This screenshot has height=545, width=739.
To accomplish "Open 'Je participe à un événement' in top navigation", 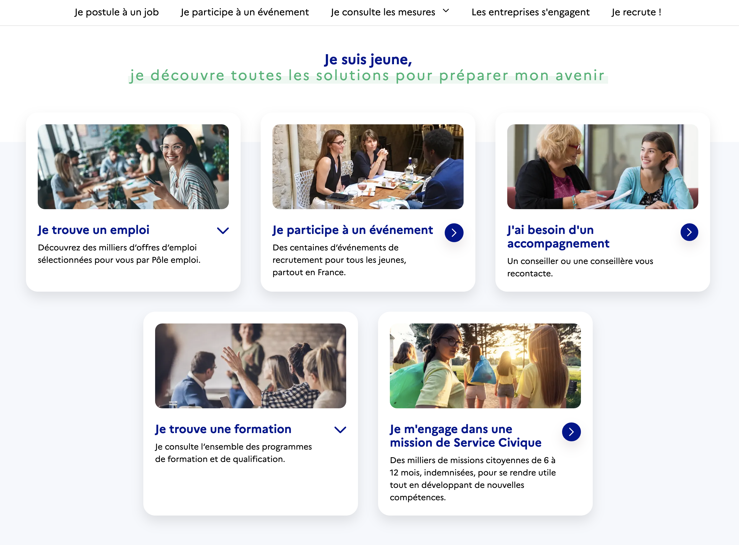I will pyautogui.click(x=245, y=12).
